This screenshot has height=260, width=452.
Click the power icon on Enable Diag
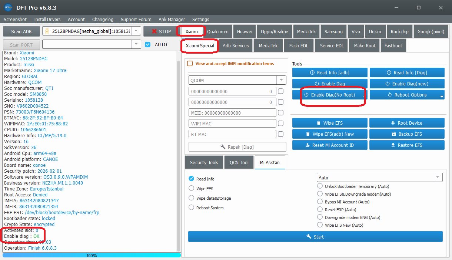[x=317, y=84]
